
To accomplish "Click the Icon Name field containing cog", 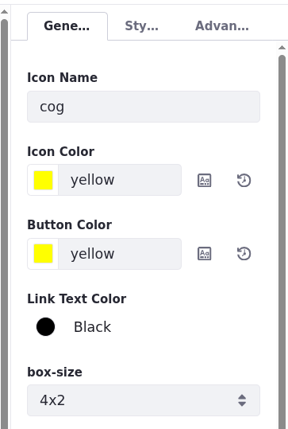I will 144,107.
